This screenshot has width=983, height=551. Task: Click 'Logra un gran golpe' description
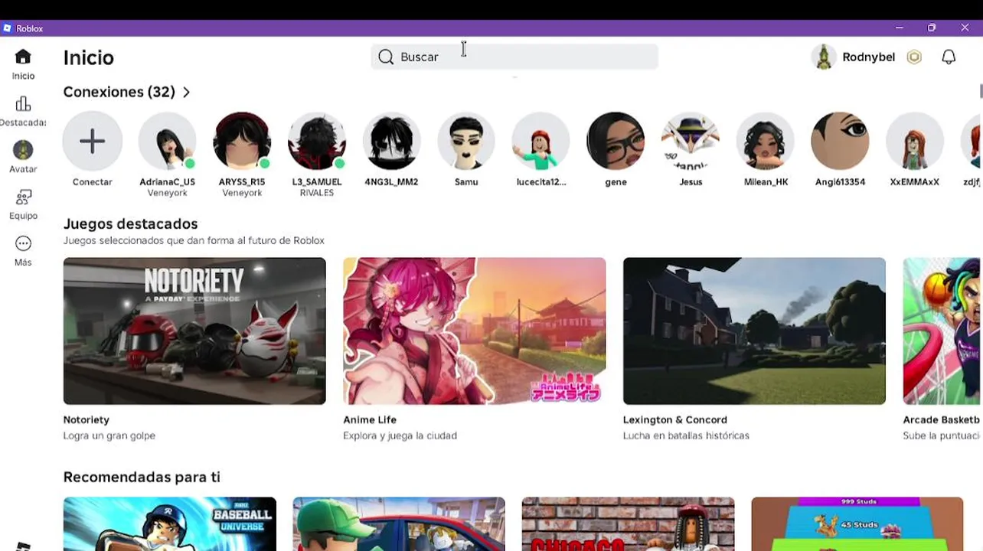click(109, 435)
